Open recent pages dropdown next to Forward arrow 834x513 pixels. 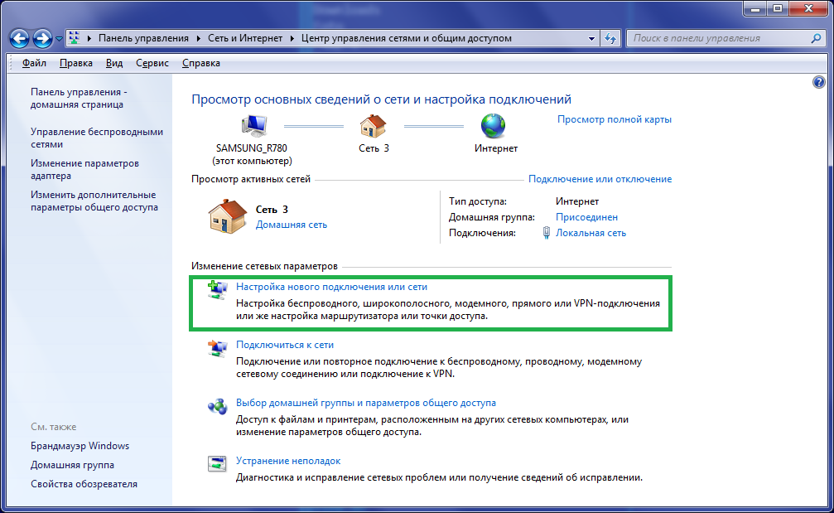[59, 39]
